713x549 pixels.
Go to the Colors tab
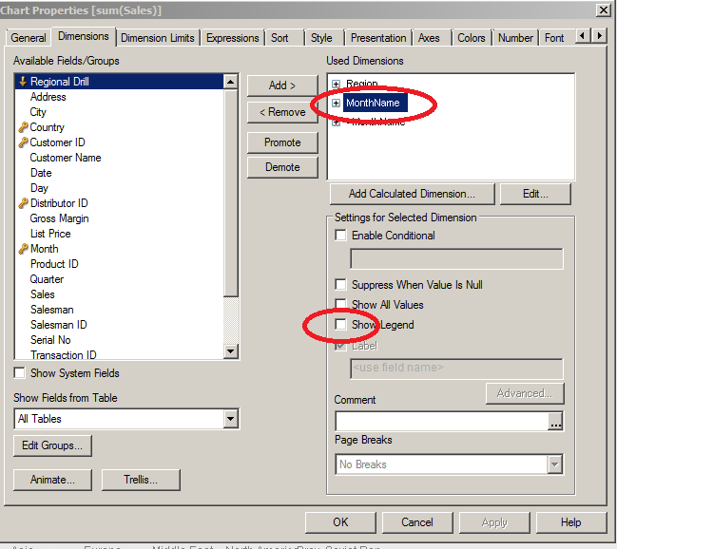472,38
